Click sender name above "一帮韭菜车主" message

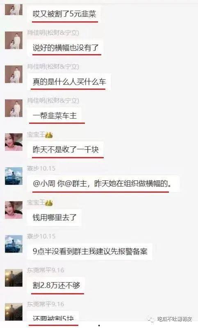pyautogui.click(x=53, y=100)
